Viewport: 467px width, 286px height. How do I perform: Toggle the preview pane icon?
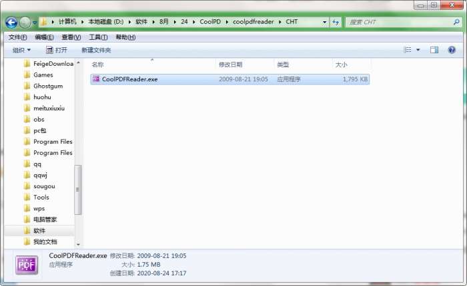point(434,50)
